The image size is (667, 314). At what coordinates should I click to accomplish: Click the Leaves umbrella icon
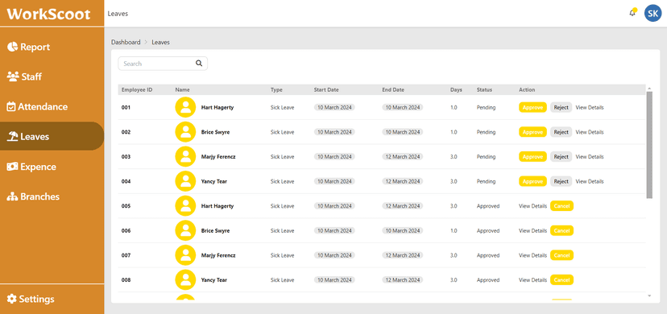(13, 136)
